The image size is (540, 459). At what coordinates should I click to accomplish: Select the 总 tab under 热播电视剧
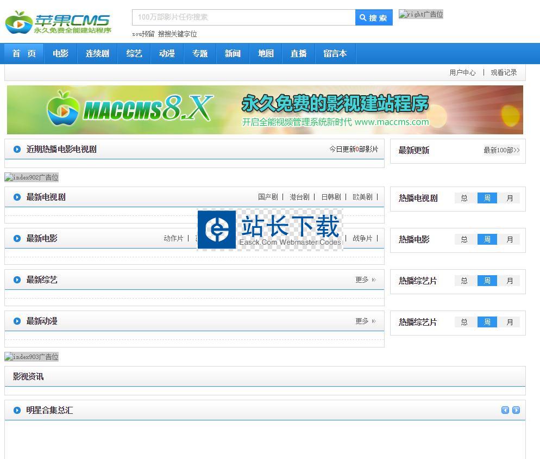click(x=464, y=198)
